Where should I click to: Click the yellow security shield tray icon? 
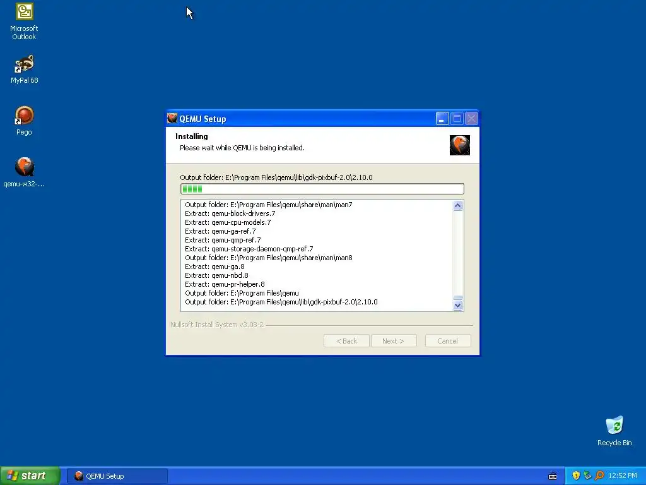575,476
